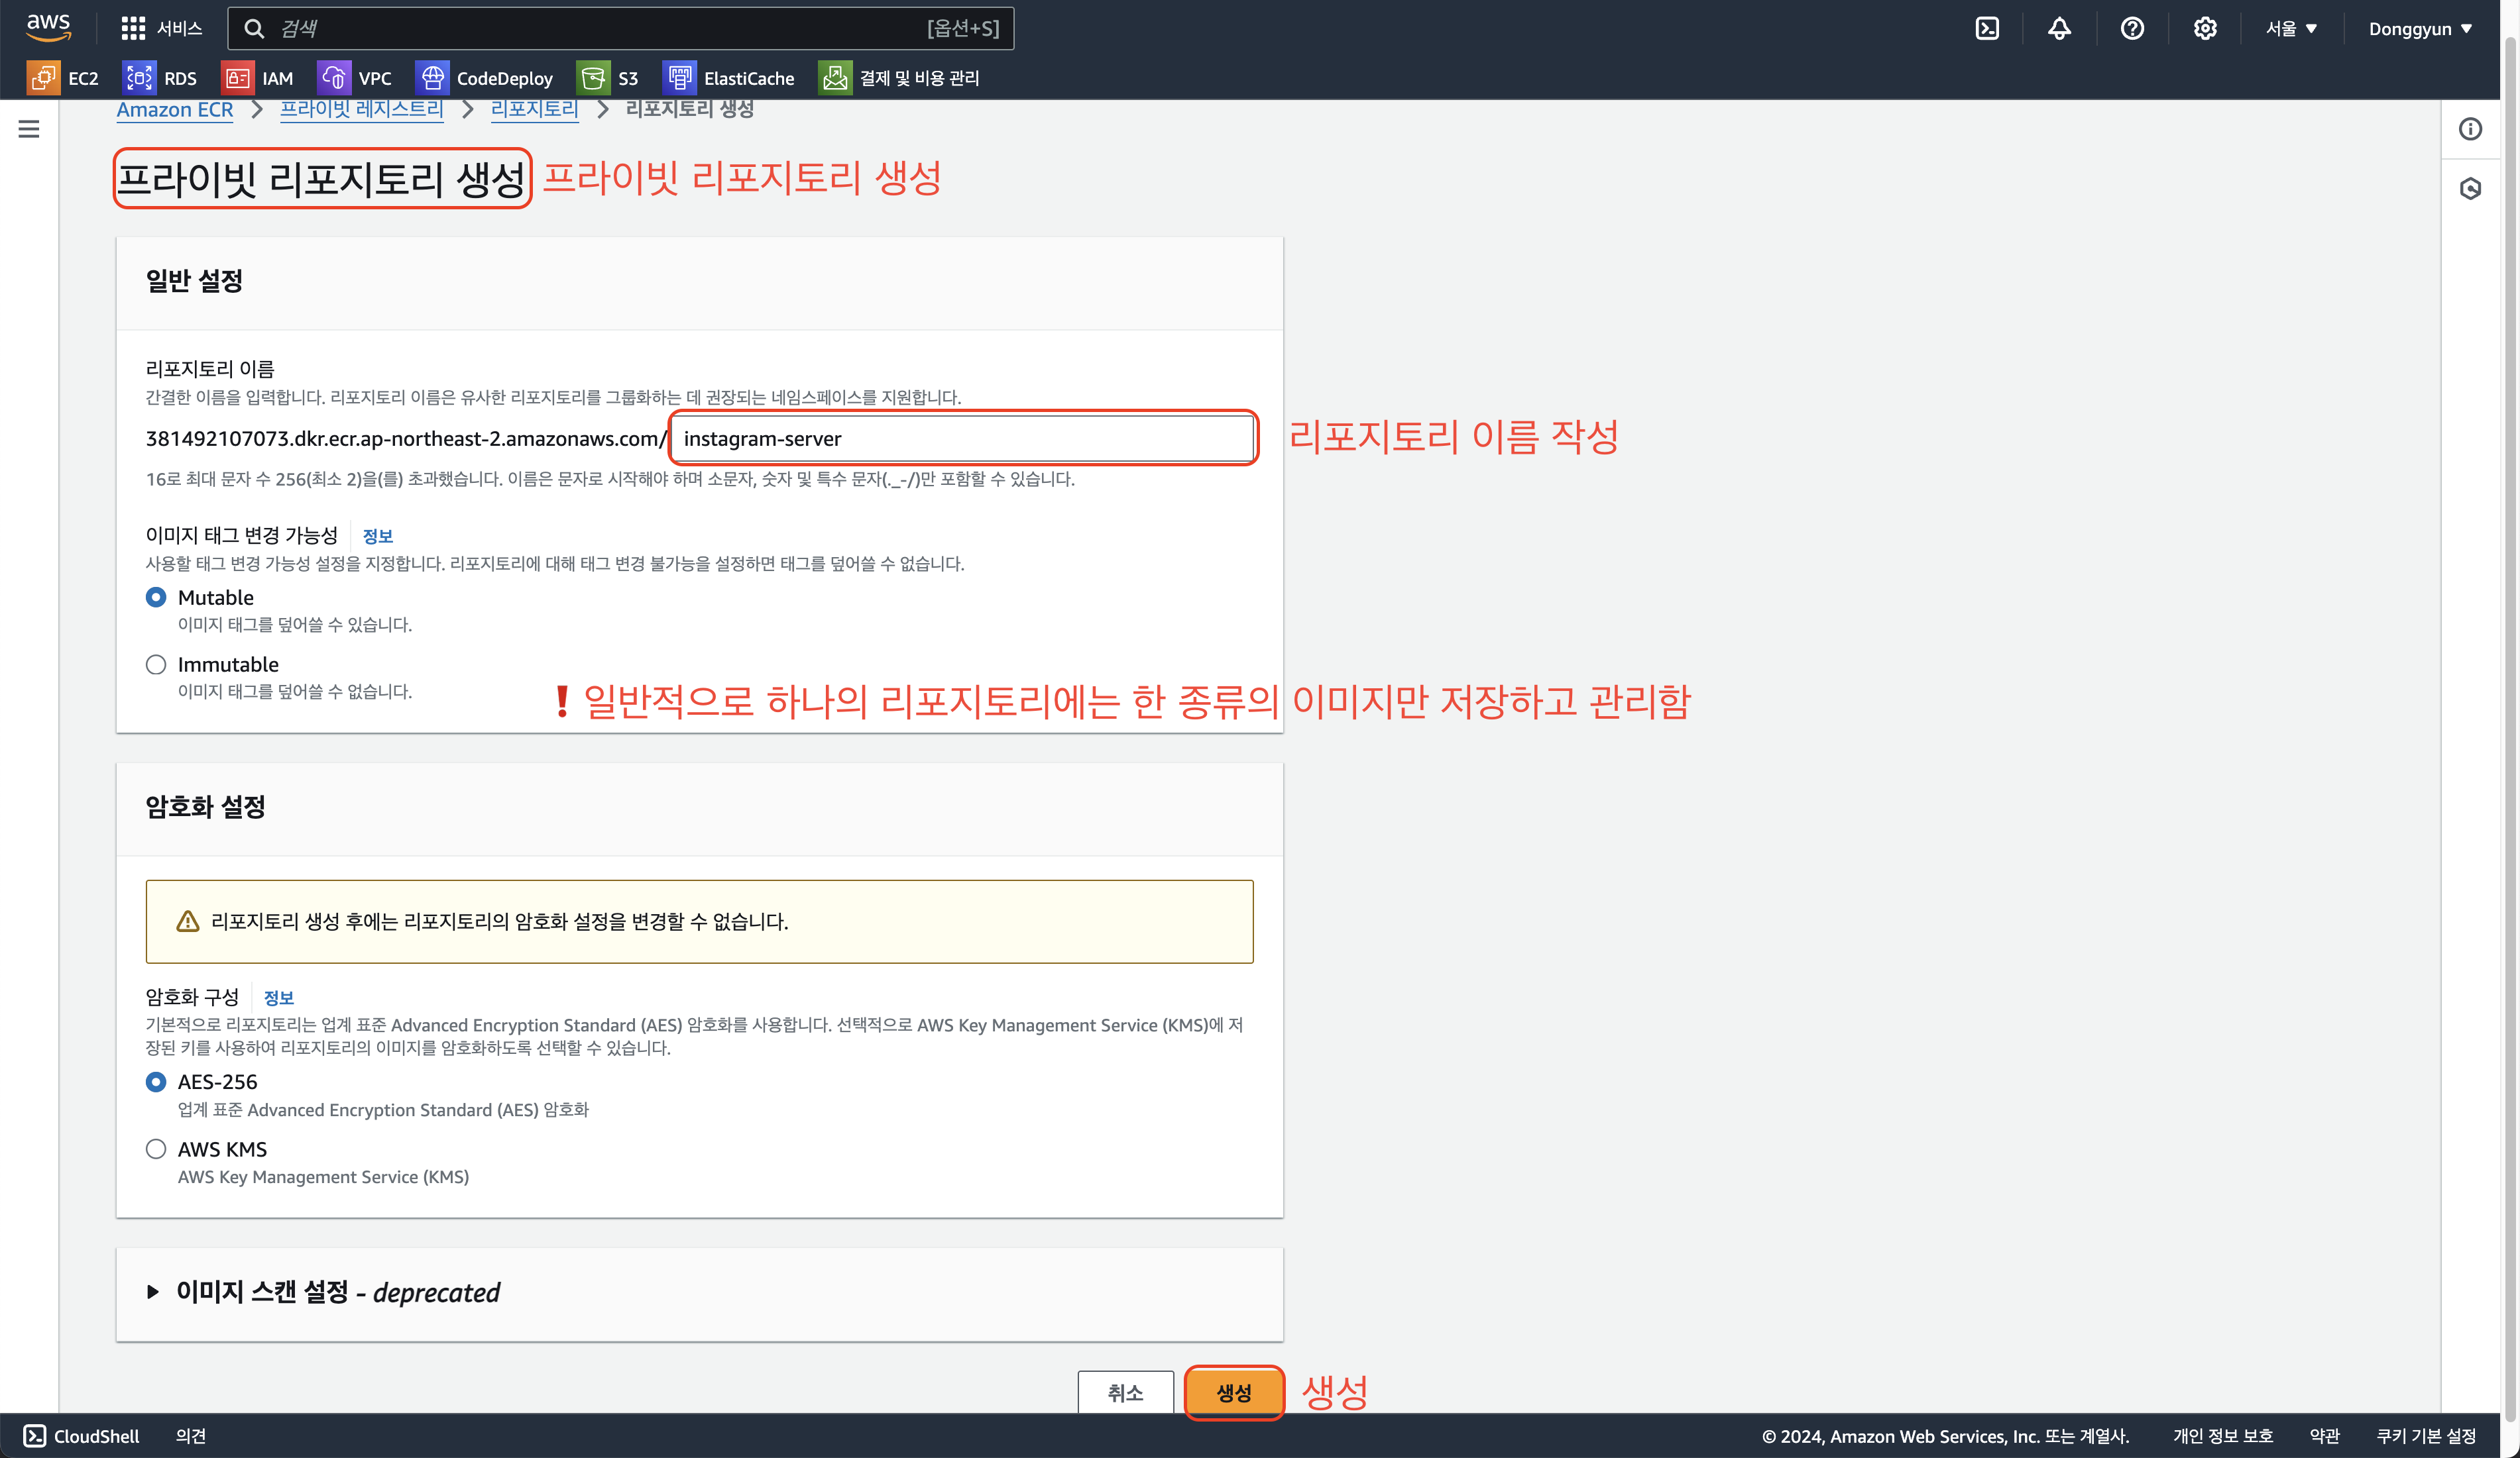Open the ElastiCache shortcut icon
This screenshot has height=1458, width=2520.
pos(680,78)
